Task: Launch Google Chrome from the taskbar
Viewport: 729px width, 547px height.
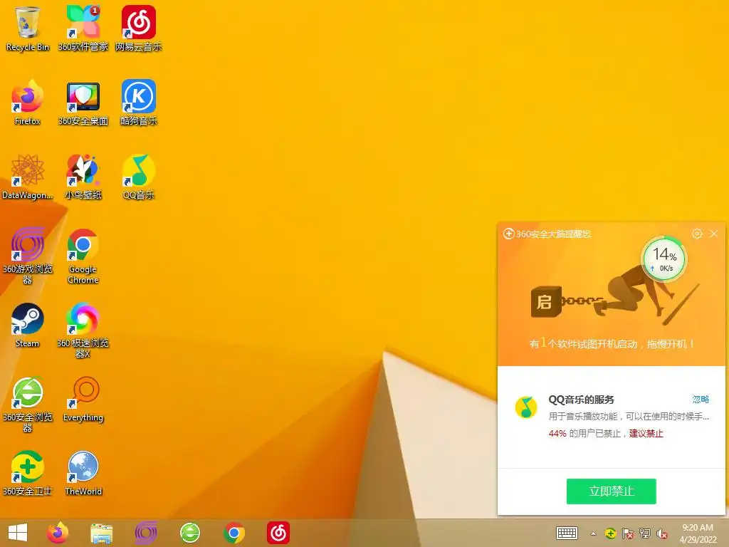Action: (x=234, y=533)
